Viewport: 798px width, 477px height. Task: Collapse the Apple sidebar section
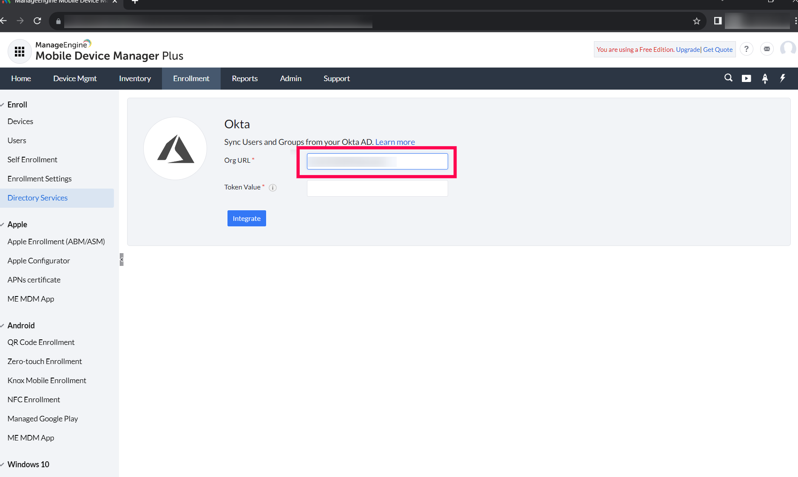tap(3, 224)
